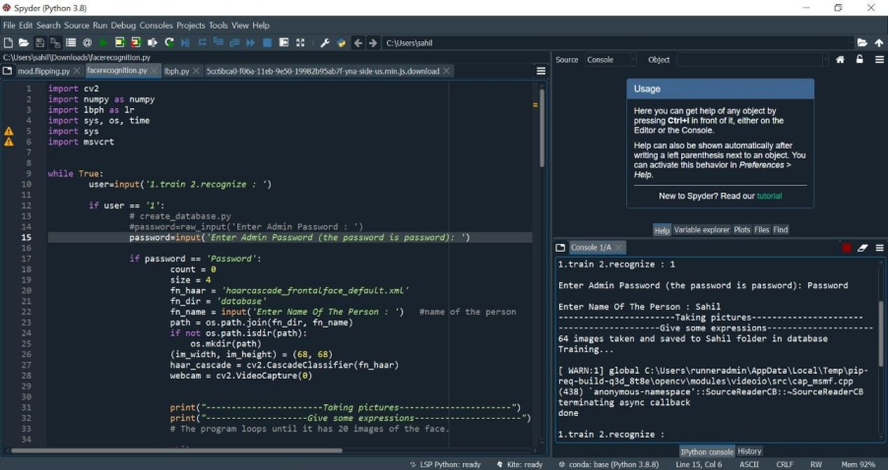The width and height of the screenshot is (889, 470).
Task: Click the debug step-over icon
Action: tap(202, 42)
